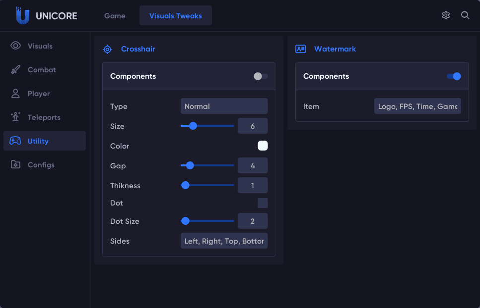Click the Gap value input field

coord(253,166)
